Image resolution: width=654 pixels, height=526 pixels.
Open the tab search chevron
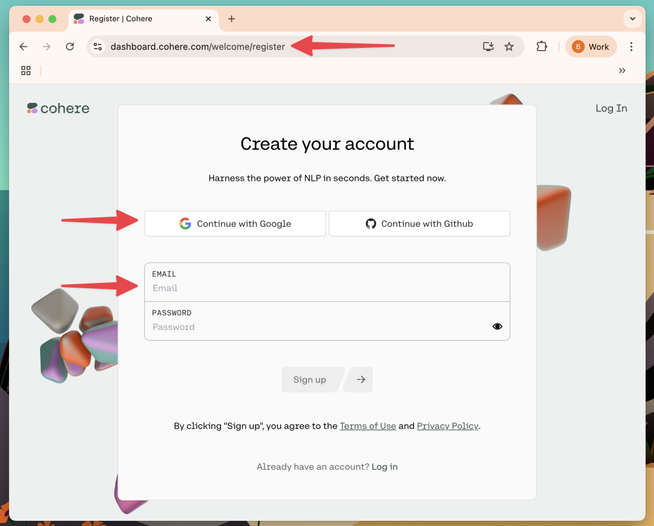click(632, 19)
